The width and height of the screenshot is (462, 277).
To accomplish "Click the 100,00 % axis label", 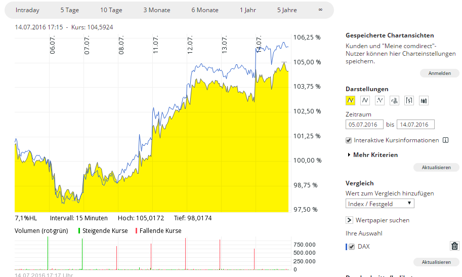I will (x=307, y=161).
